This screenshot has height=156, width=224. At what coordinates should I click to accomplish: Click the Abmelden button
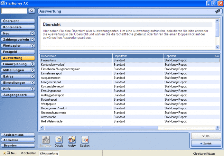tap(18, 140)
